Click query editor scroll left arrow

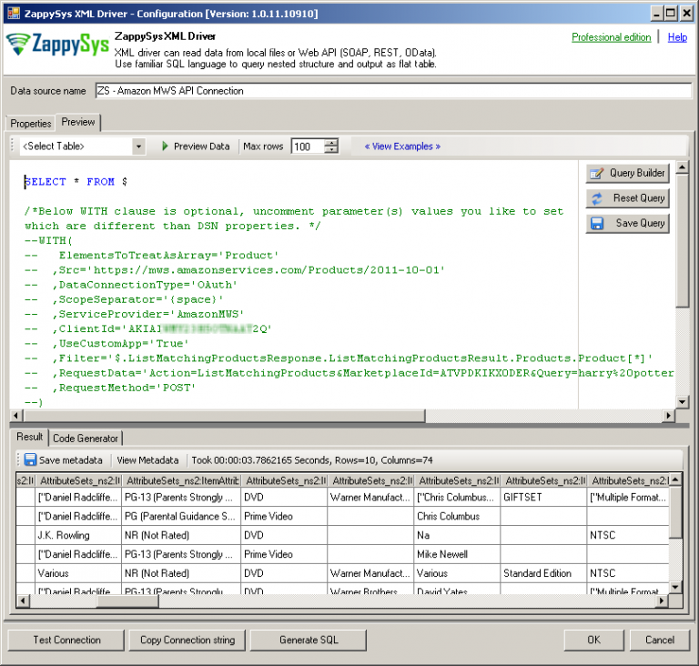tap(16, 416)
